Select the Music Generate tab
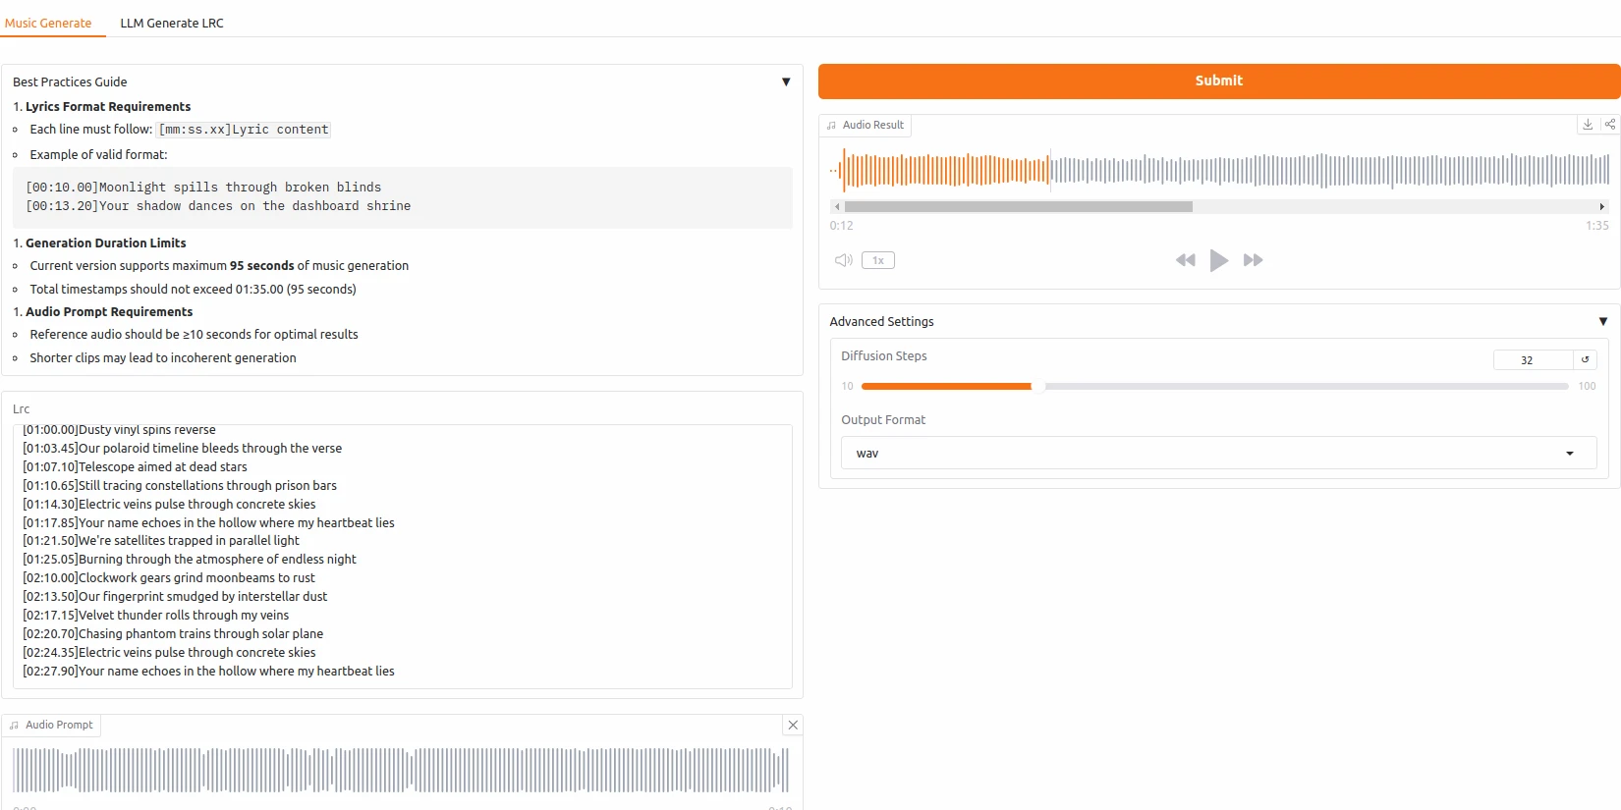Screen dimensions: 1621x810 [x=48, y=23]
